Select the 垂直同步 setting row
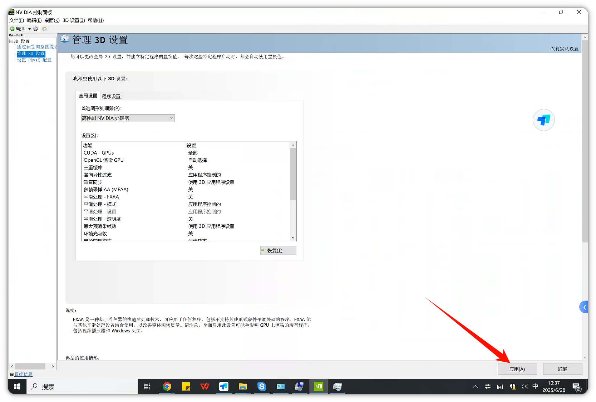Viewport: 596px width, 402px height. pos(186,182)
